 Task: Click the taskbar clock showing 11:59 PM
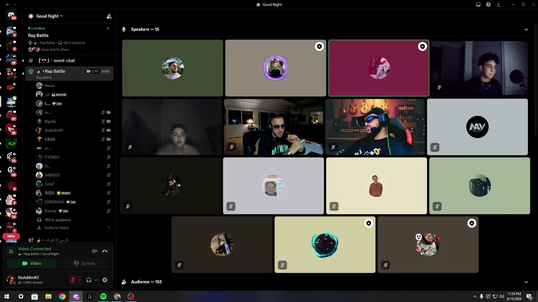pos(514,297)
